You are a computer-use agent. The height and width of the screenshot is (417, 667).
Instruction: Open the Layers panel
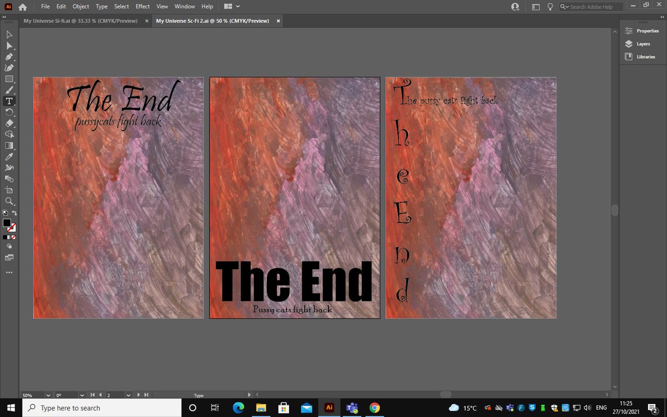[637, 43]
